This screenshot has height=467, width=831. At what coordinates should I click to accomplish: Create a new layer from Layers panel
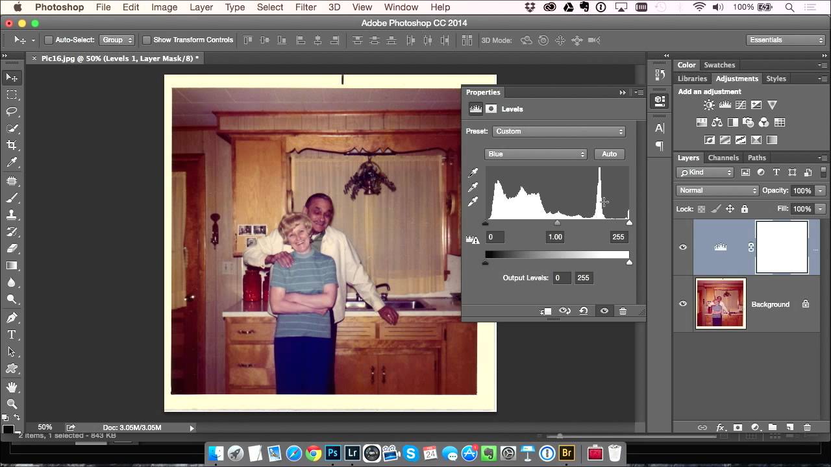790,427
